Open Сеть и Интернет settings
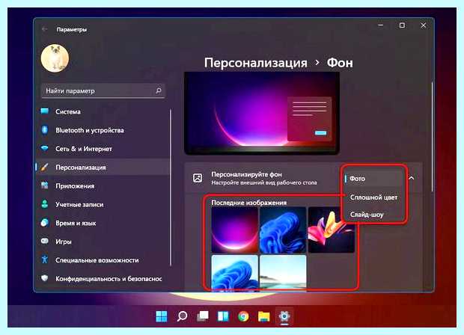The height and width of the screenshot is (335, 464). 103,149
